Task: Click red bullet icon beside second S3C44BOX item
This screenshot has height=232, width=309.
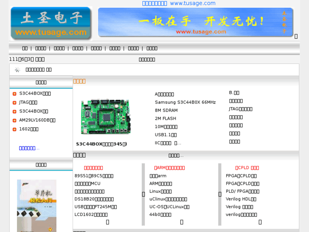Action: click(x=14, y=112)
